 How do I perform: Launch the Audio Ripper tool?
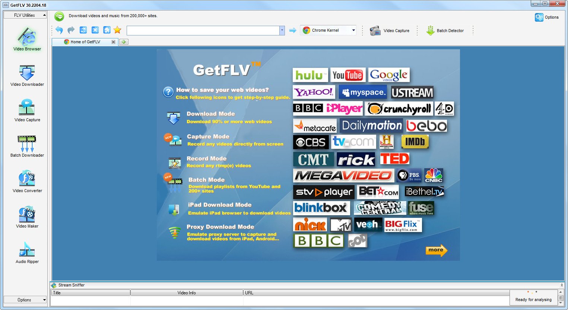[27, 253]
